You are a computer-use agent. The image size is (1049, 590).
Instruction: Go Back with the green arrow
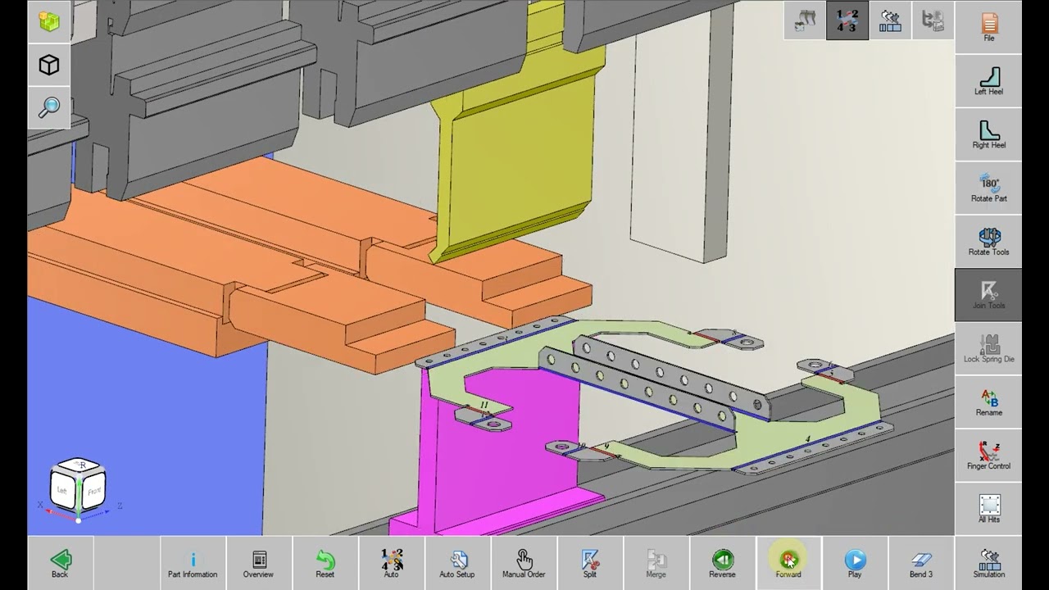point(60,563)
